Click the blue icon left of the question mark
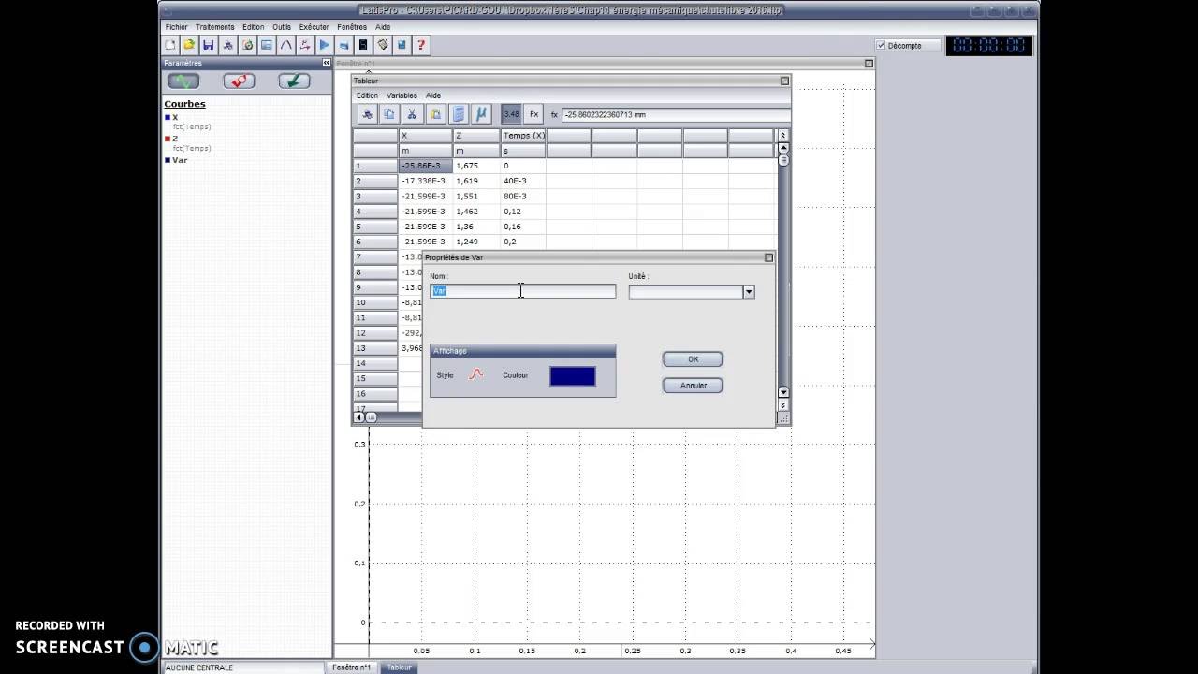The image size is (1198, 674). (402, 45)
